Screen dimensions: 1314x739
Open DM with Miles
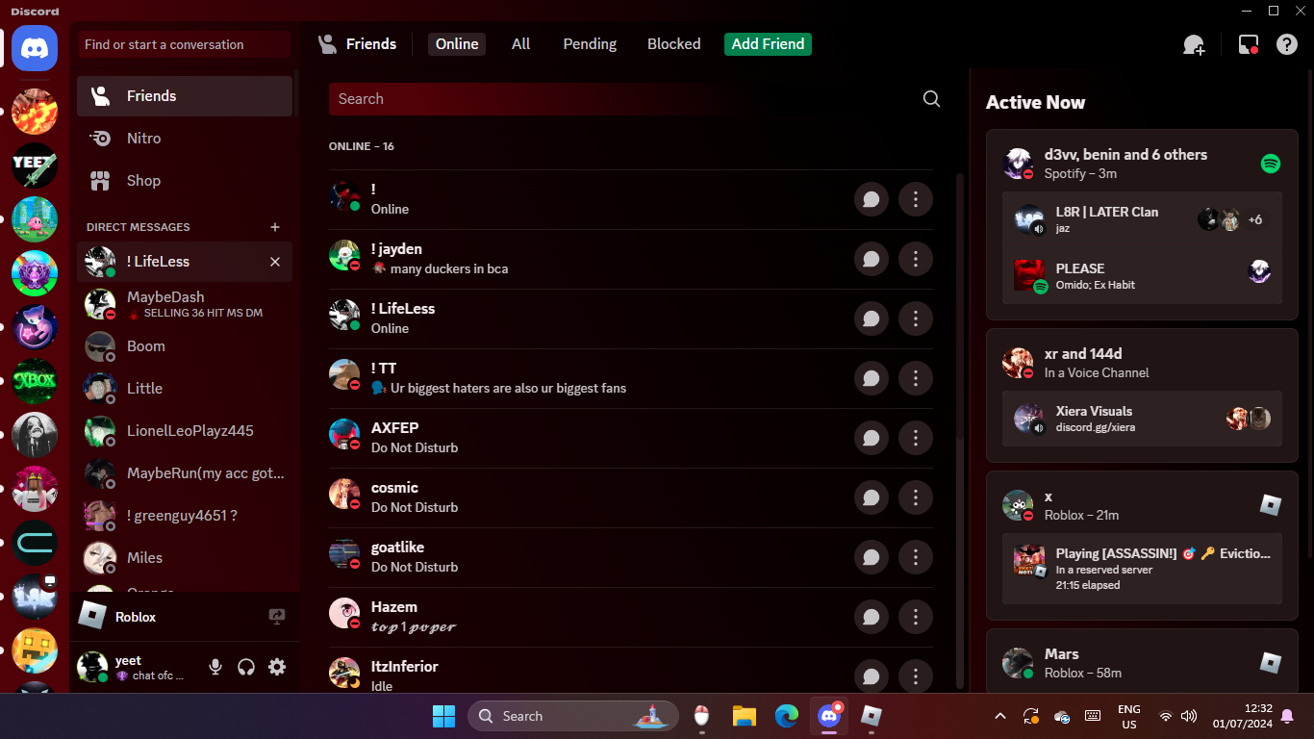click(185, 558)
